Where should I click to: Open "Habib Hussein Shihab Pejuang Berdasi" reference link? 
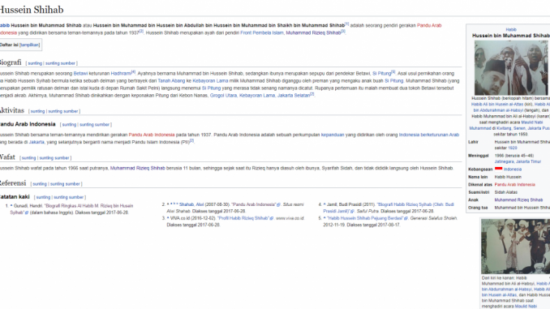point(365,218)
